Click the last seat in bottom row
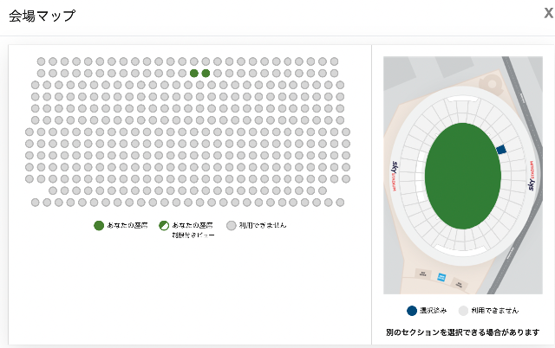Image resolution: width=555 pixels, height=348 pixels. [340, 203]
